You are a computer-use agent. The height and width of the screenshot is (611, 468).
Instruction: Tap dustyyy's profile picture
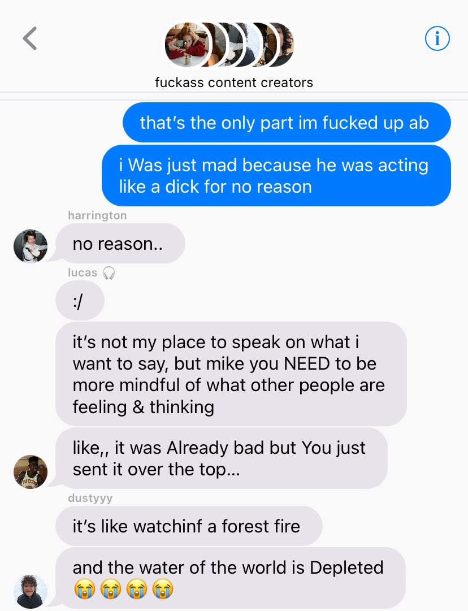pyautogui.click(x=31, y=591)
